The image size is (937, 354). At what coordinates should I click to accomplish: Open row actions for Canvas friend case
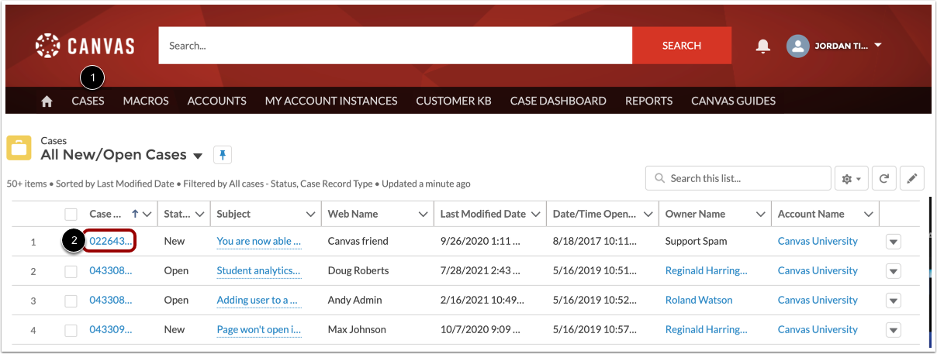[x=894, y=242]
